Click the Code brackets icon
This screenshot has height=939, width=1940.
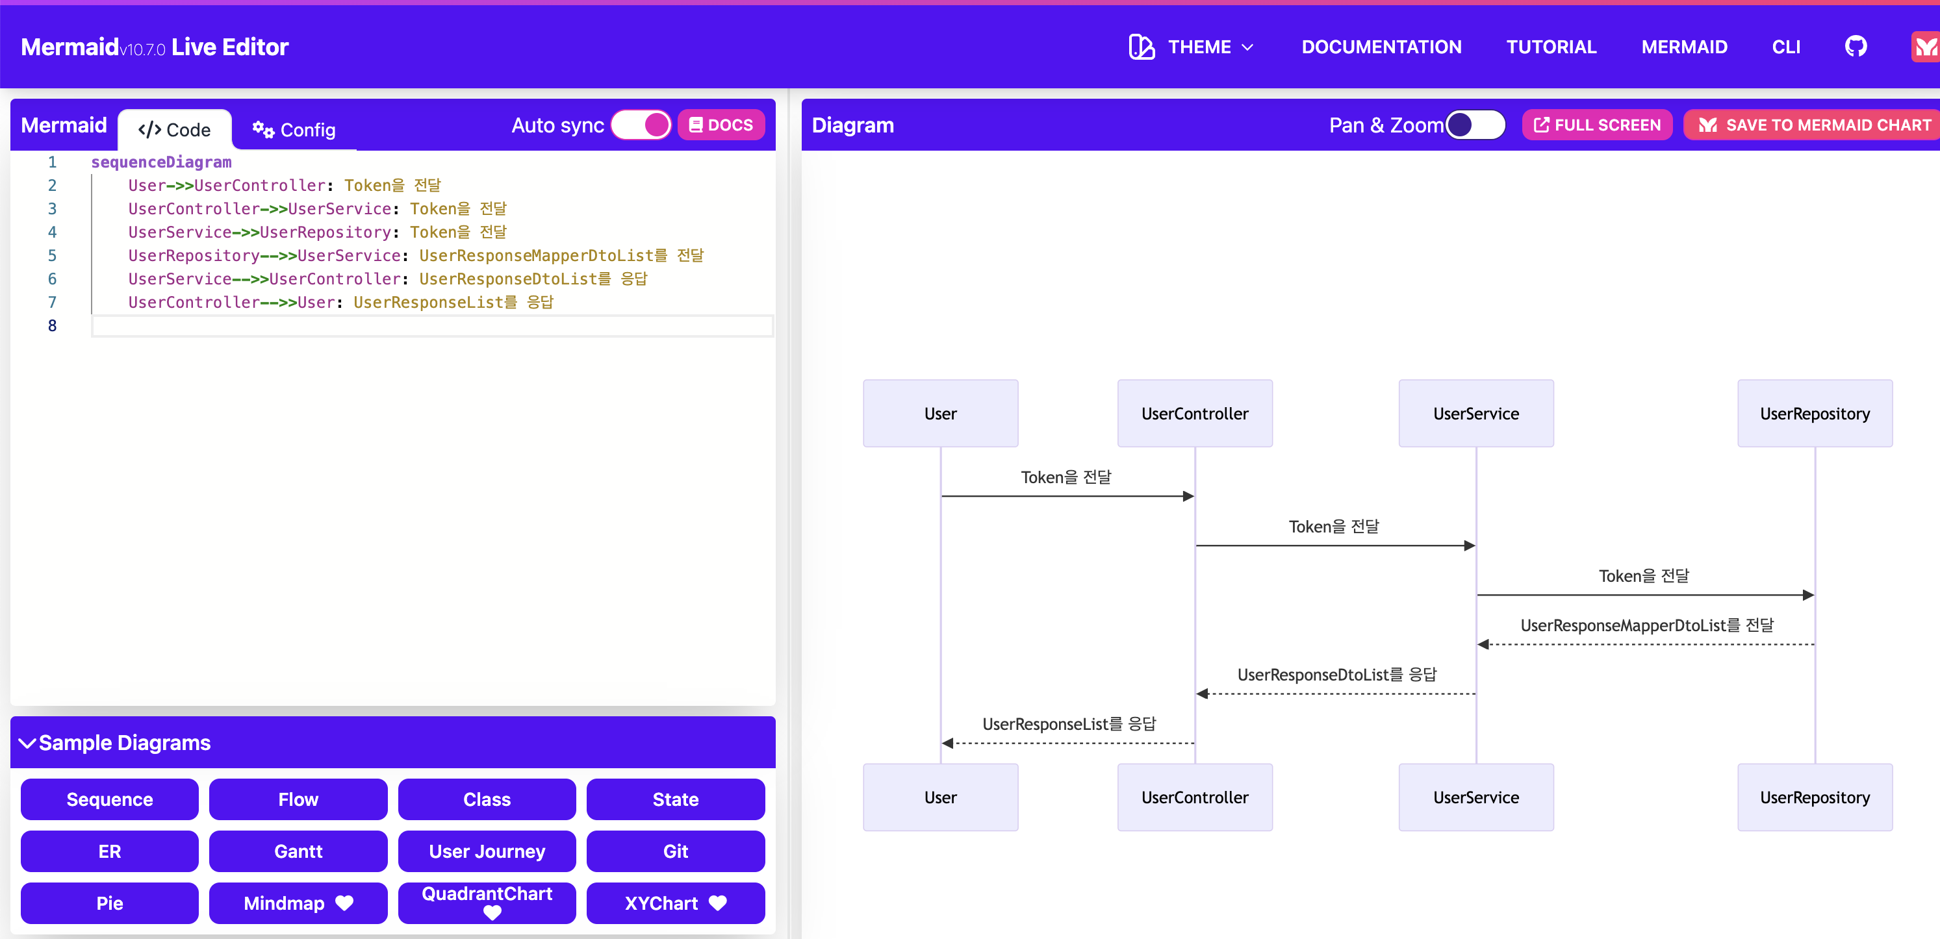(149, 129)
